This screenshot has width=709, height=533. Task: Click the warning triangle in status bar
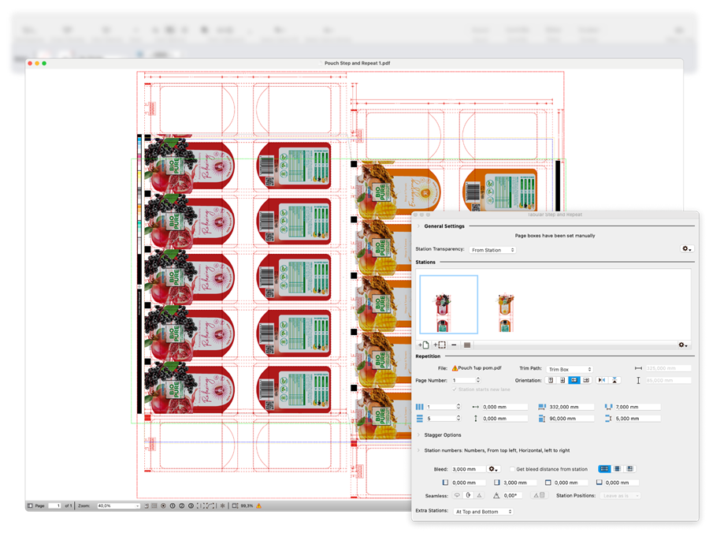point(259,506)
